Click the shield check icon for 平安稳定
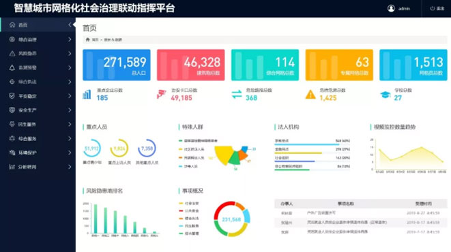451x252 pixels. pos(12,96)
